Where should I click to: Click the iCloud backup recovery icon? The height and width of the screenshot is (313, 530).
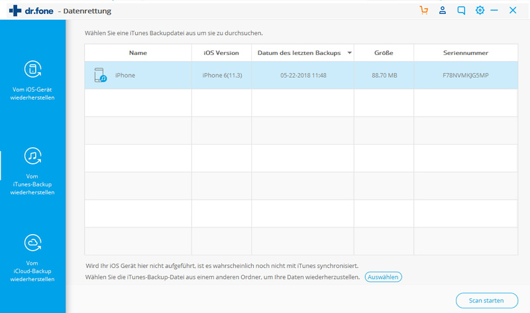coord(32,243)
